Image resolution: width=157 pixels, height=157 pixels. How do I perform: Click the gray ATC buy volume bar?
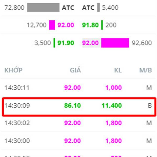(x=43, y=7)
